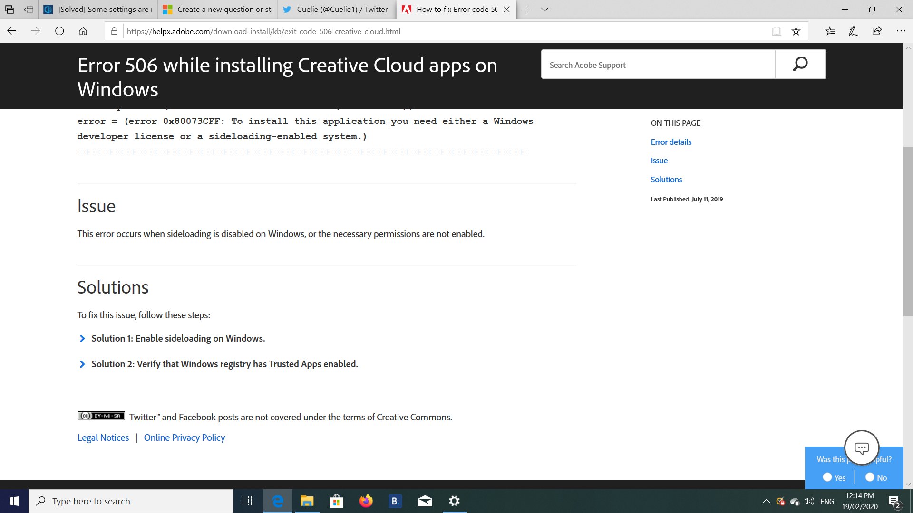This screenshot has width=913, height=513.
Task: Click the Search Adobe Support field
Action: click(659, 65)
